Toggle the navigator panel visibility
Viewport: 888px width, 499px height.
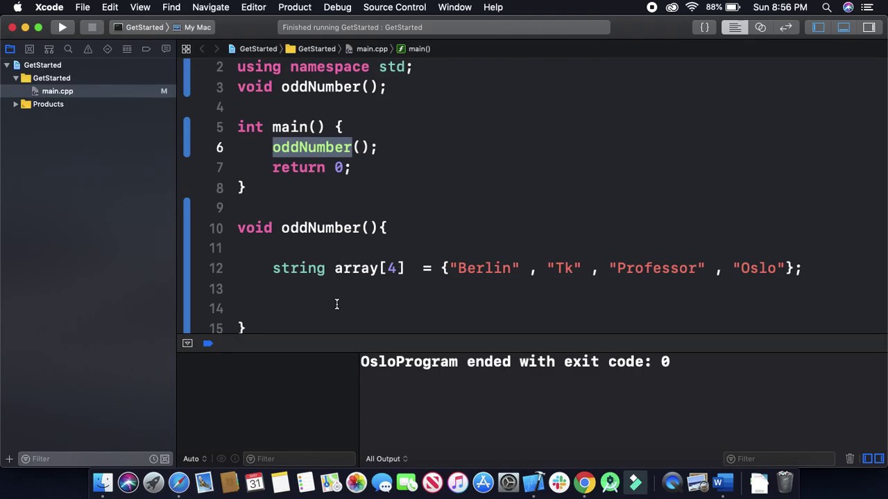click(x=818, y=27)
